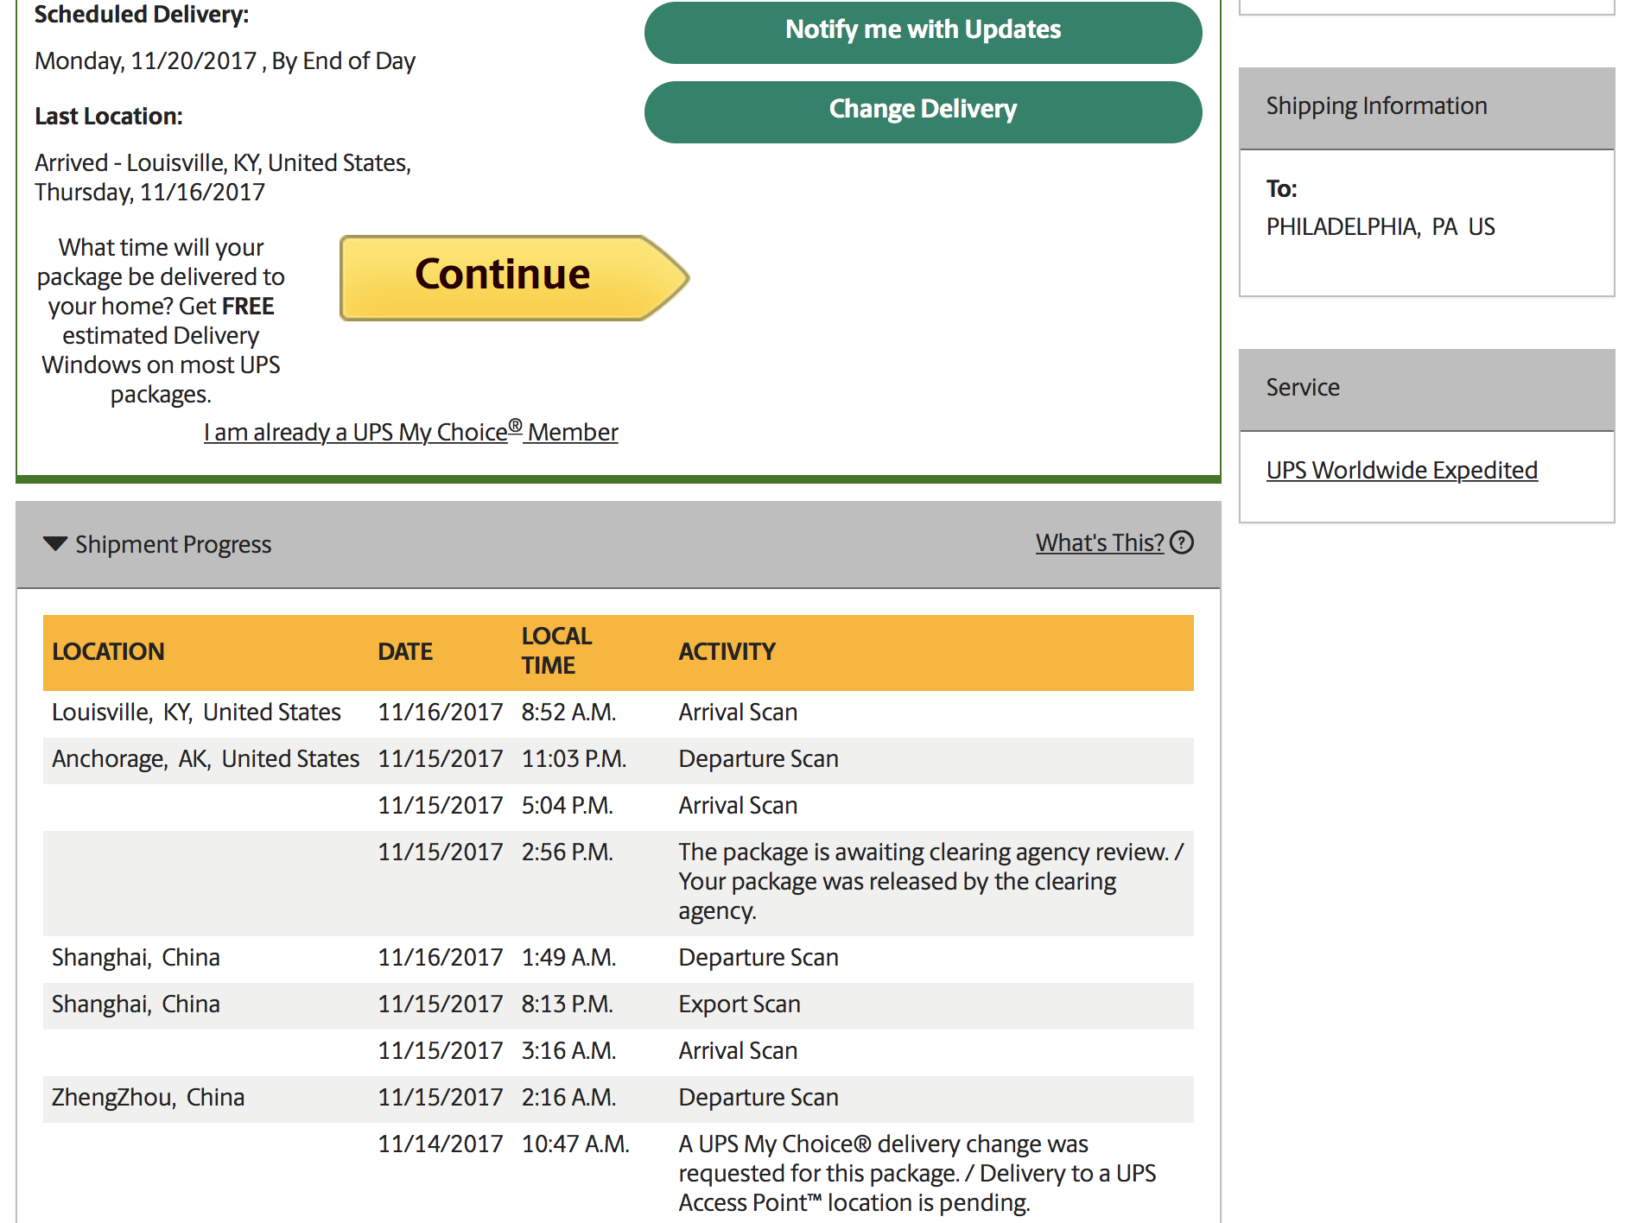Click the LOCATION column header
The width and height of the screenshot is (1625, 1223).
(108, 651)
